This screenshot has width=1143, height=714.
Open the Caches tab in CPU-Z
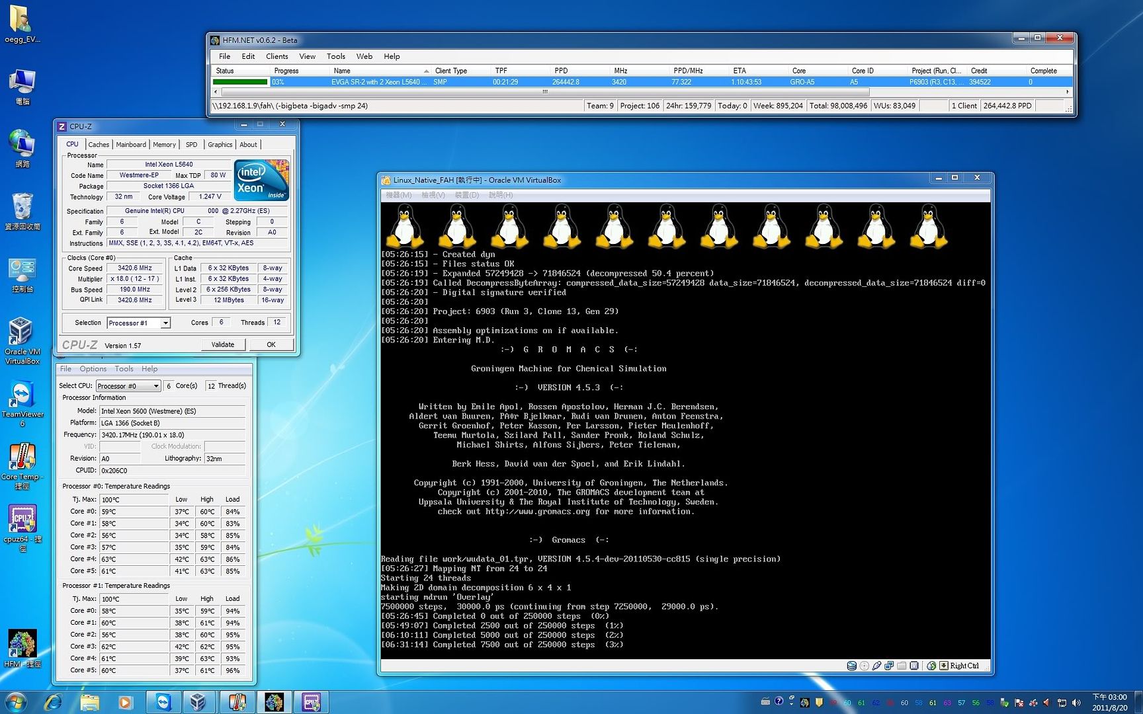coord(99,145)
